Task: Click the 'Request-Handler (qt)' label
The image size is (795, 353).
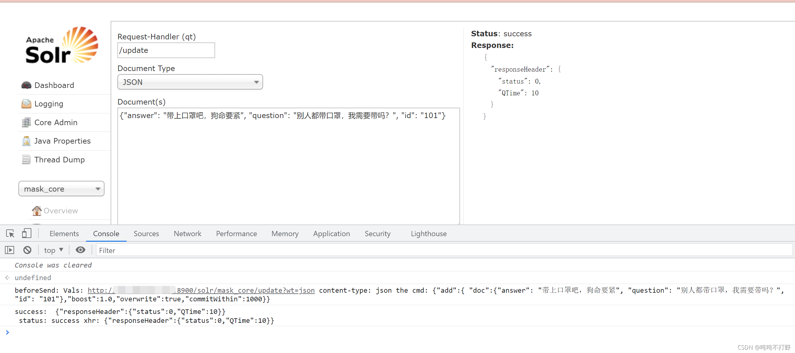Action: click(x=156, y=37)
